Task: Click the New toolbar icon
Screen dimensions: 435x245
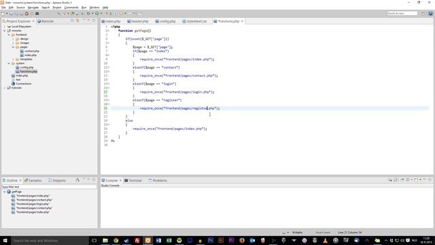Action: point(3,14)
